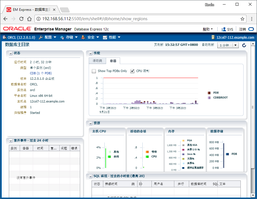Click the browser forward arrow
The height and width of the screenshot is (199, 257).
tap(13, 19)
